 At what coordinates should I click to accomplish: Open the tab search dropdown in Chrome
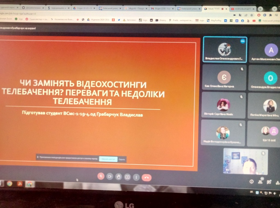274,9
